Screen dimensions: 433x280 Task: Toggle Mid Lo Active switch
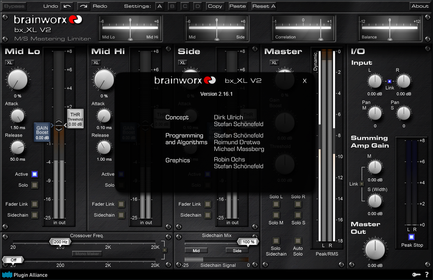(35, 174)
